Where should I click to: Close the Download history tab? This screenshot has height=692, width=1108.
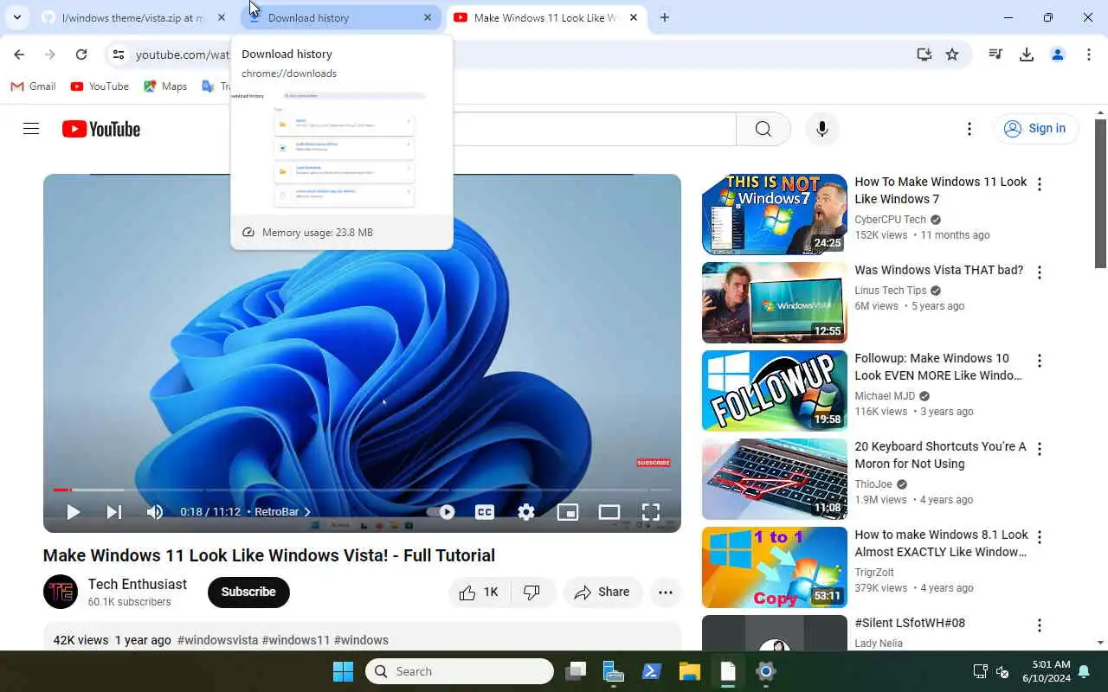click(x=428, y=17)
